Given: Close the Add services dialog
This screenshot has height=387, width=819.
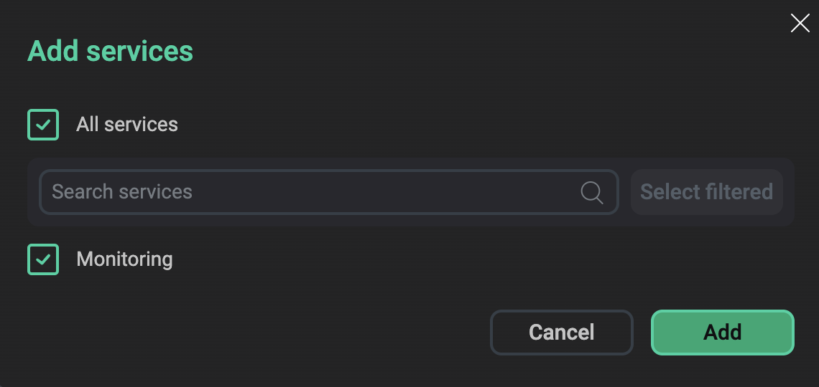Looking at the screenshot, I should point(800,23).
